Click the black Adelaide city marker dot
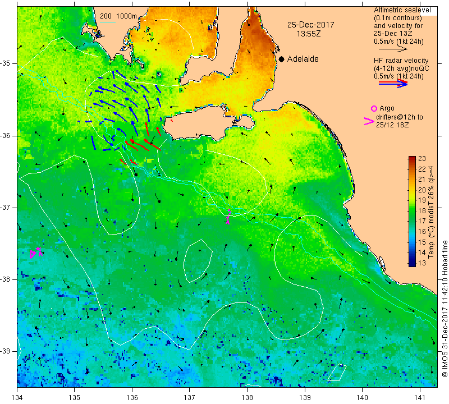This screenshot has height=404, width=449. pyautogui.click(x=282, y=59)
